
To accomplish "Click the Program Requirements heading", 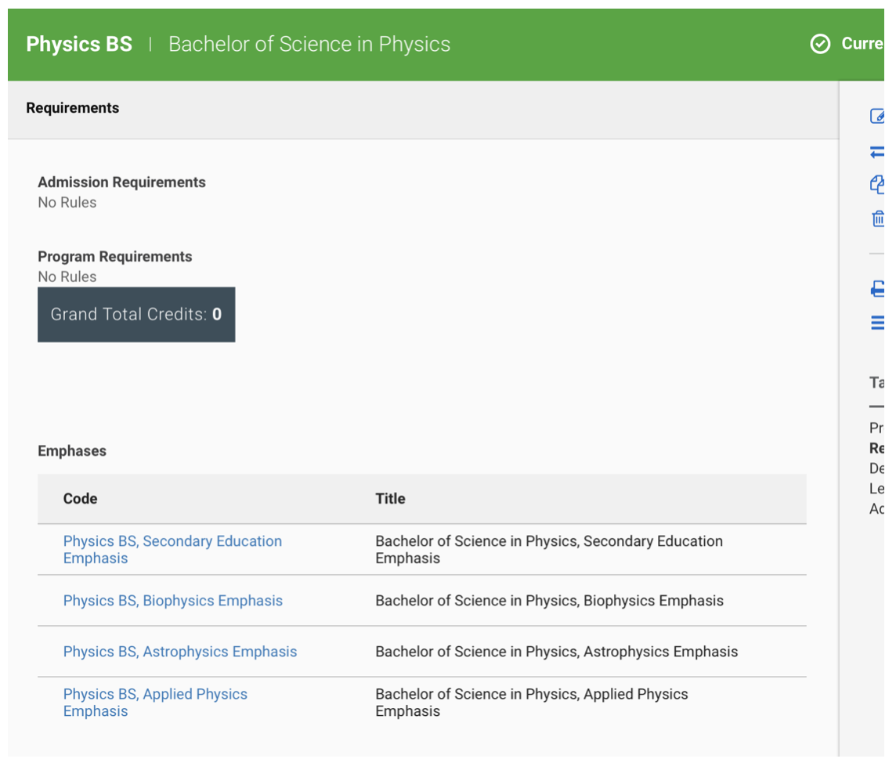I will 115,257.
